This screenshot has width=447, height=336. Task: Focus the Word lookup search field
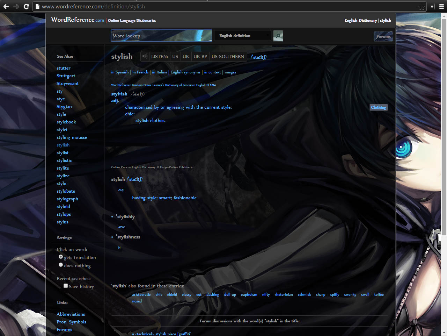pyautogui.click(x=161, y=36)
